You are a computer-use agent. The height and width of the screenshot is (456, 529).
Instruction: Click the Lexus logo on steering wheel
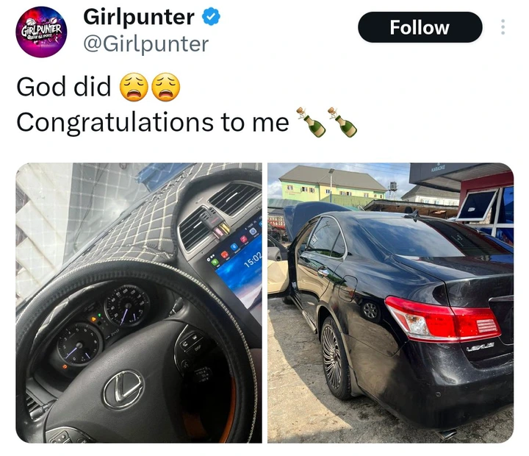click(123, 389)
